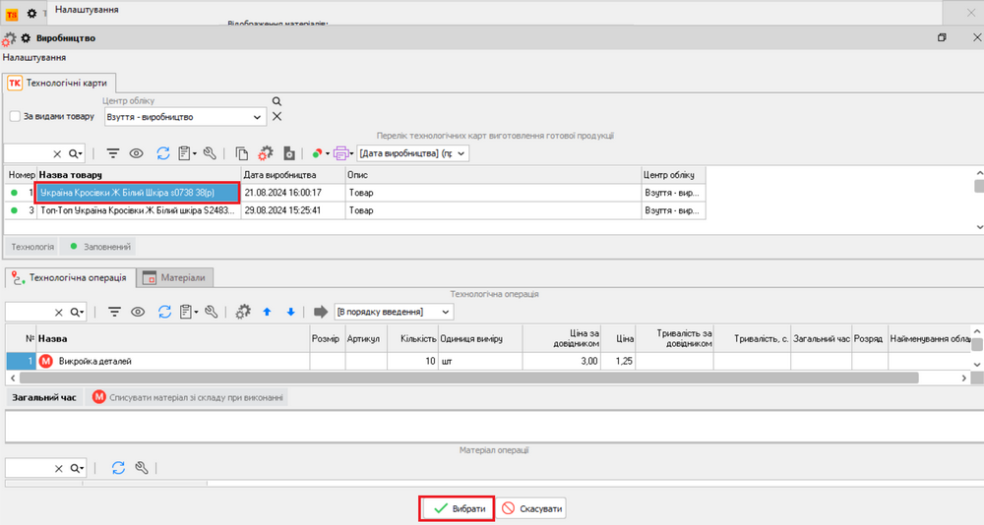The image size is (984, 525).
Task: Click the copy icon in technological cards toolbar
Action: [242, 153]
